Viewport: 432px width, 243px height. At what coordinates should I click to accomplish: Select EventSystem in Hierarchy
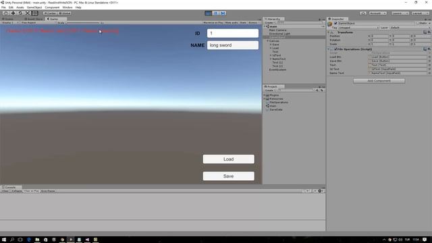[277, 70]
